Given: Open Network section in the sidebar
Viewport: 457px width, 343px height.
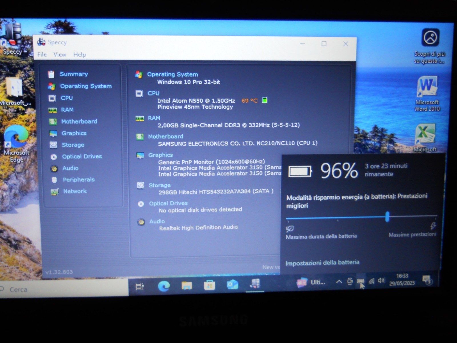Looking at the screenshot, I should click(75, 191).
